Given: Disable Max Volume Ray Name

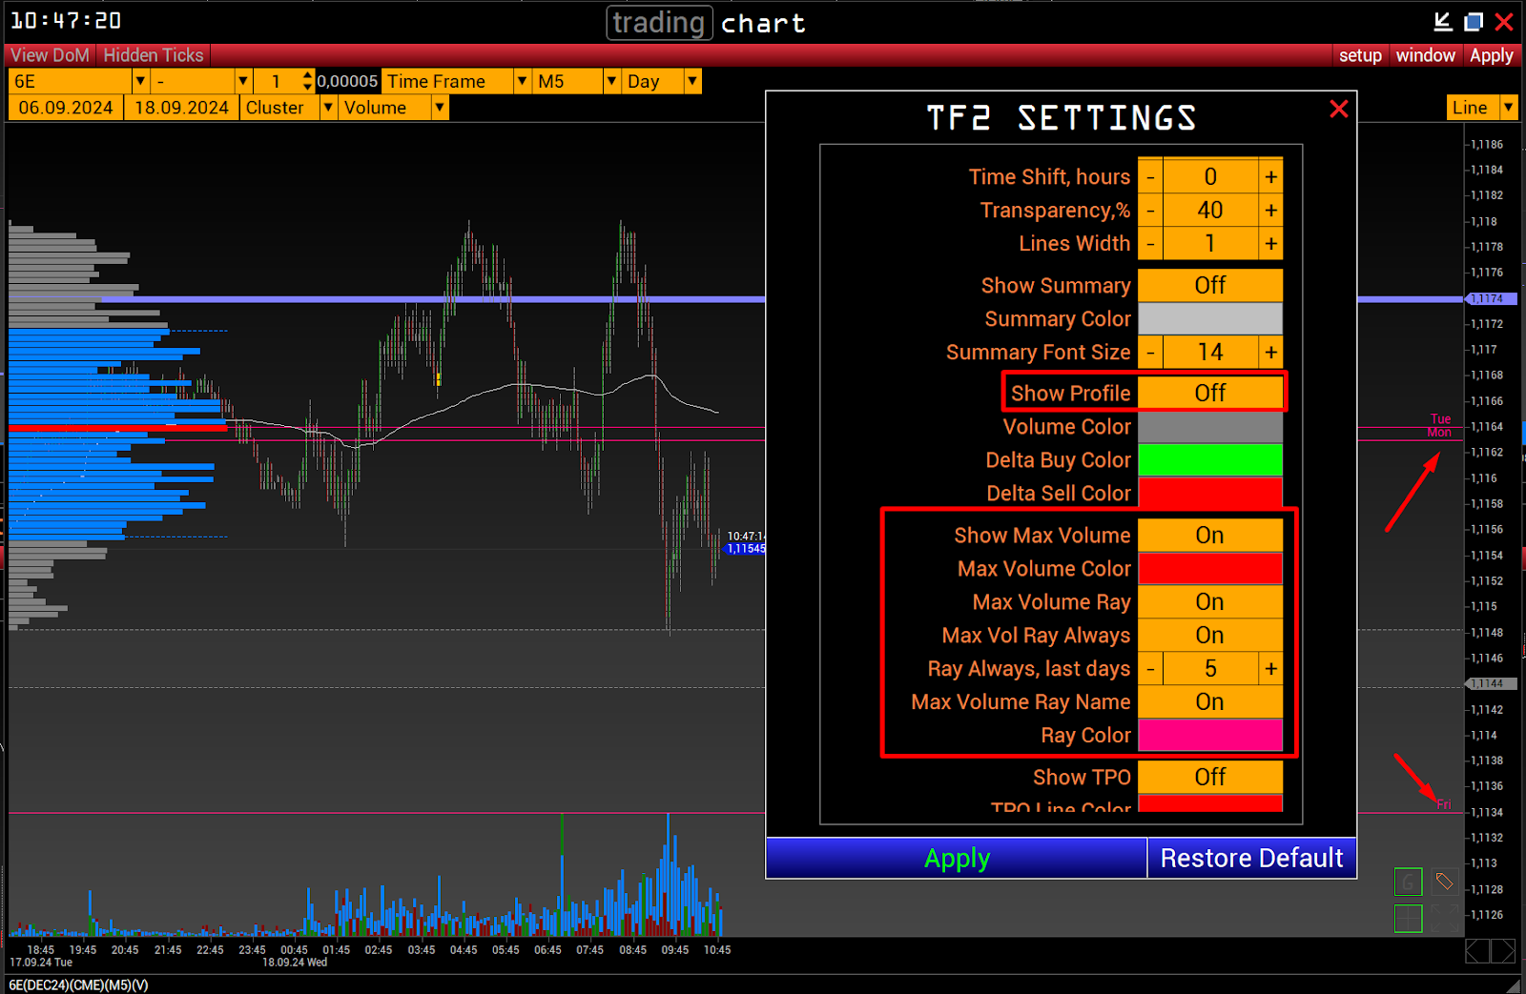Looking at the screenshot, I should tap(1209, 702).
